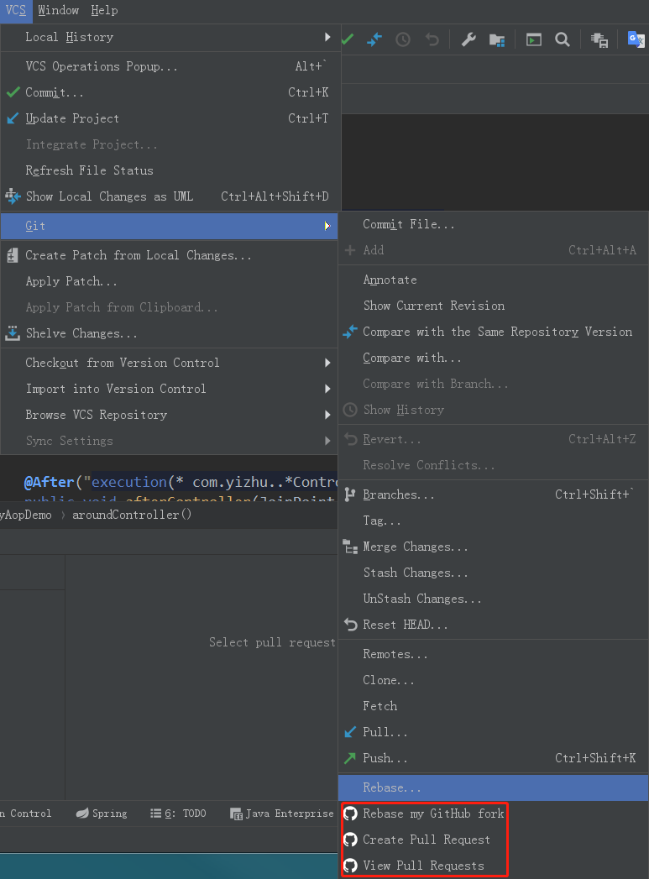Open Java Enterprise tool window tab
The image size is (649, 879).
pyautogui.click(x=281, y=814)
